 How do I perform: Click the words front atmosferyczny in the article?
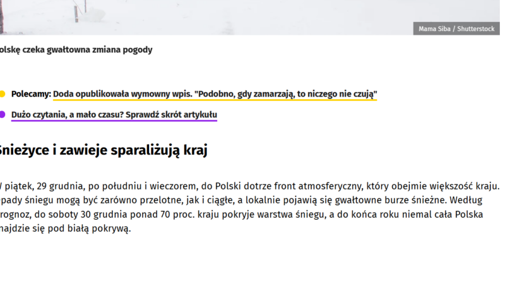[x=276, y=186]
